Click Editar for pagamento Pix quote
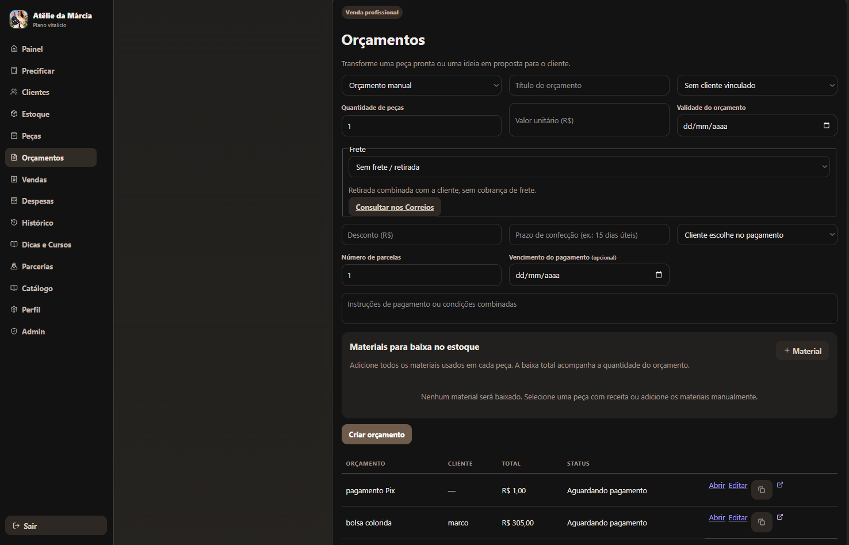The height and width of the screenshot is (545, 849). (x=738, y=485)
